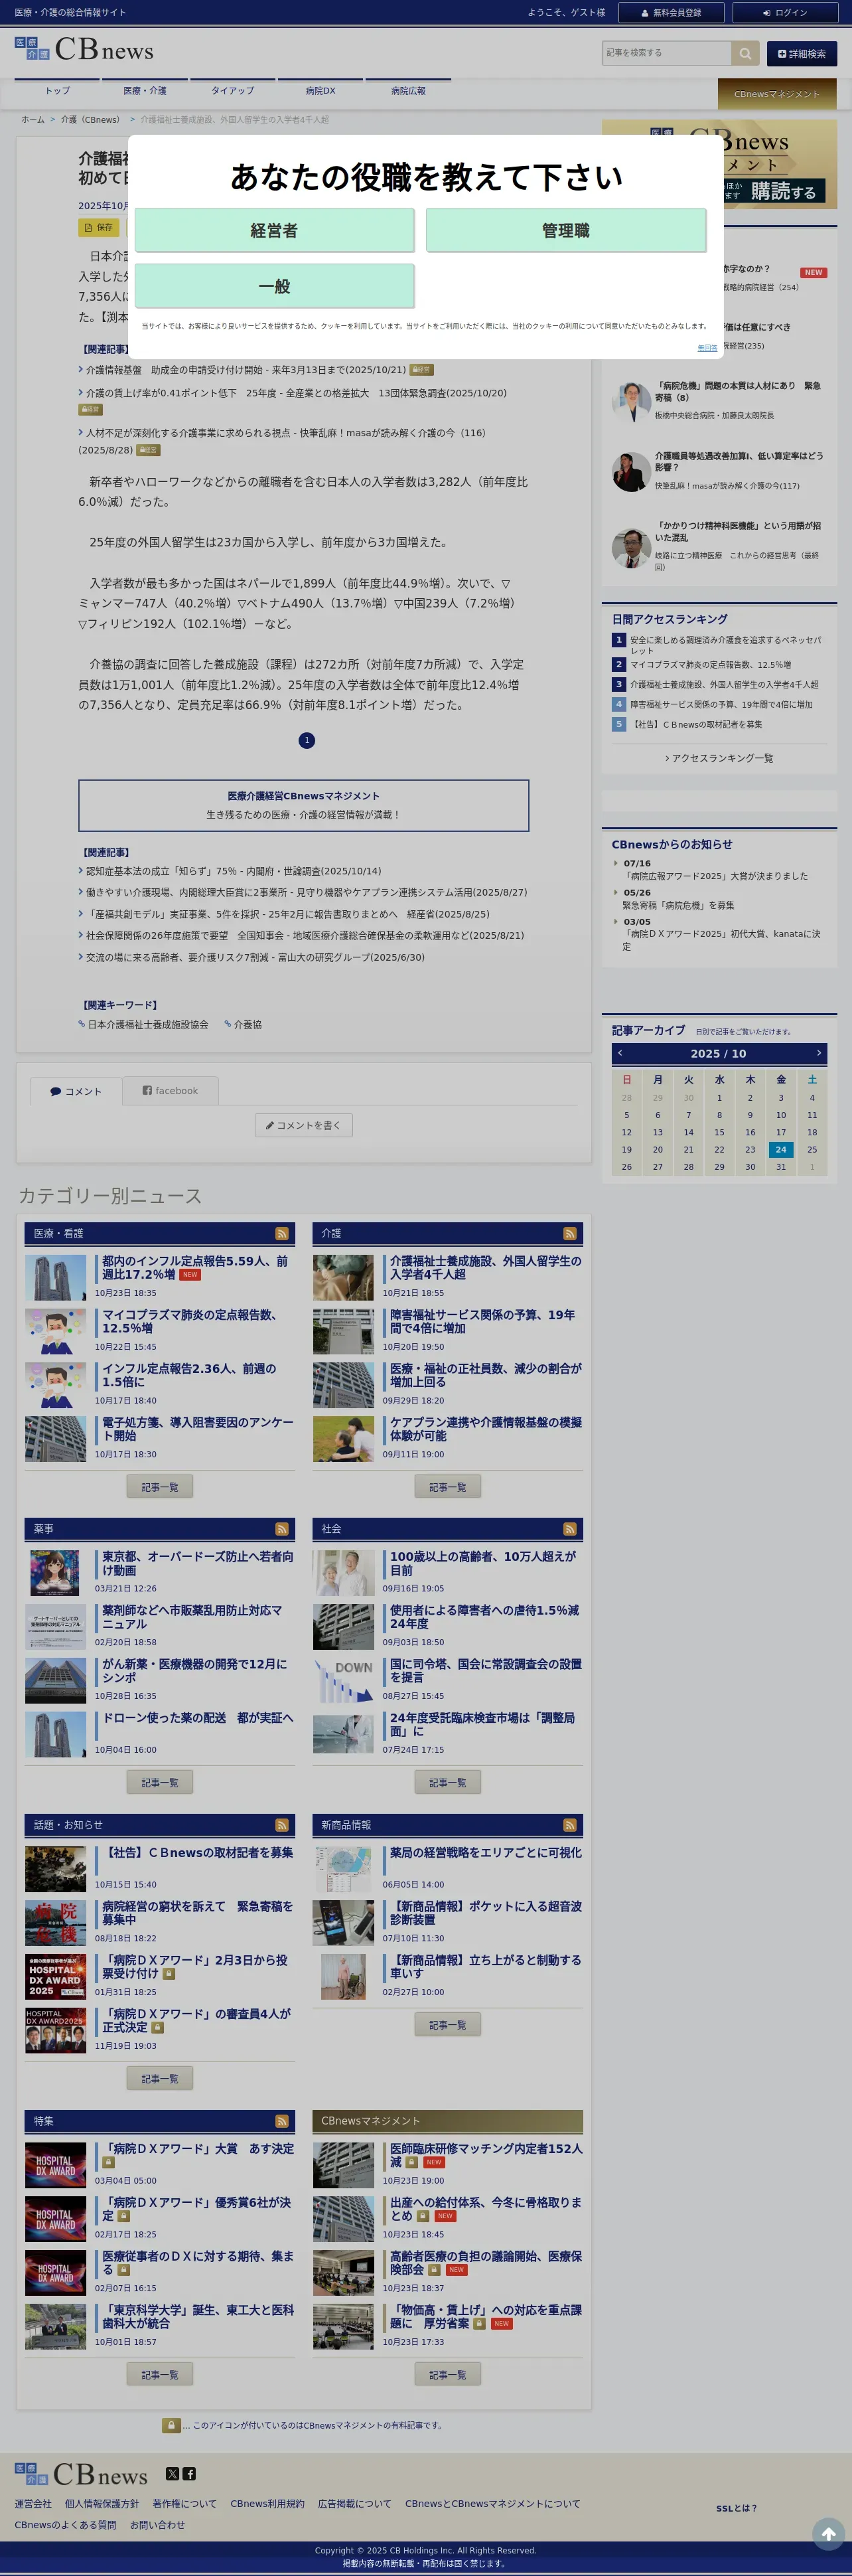Open ranking item マイコプラズマ肺炎の定点報告数、12.5%増
This screenshot has height=2576, width=852.
(710, 665)
